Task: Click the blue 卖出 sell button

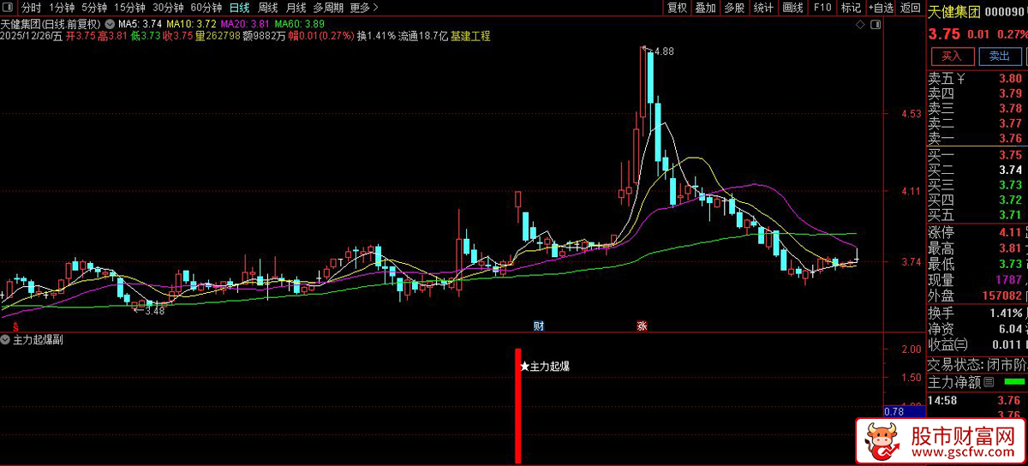Action: pos(999,57)
